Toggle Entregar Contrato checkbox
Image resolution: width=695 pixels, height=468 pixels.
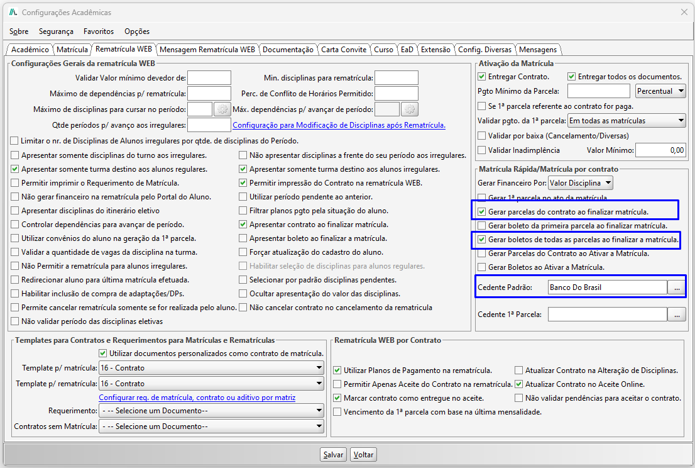click(482, 77)
